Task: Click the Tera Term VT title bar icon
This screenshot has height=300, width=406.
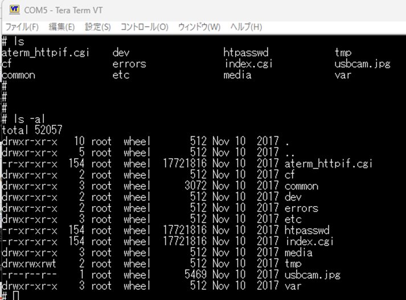Action: 14,10
